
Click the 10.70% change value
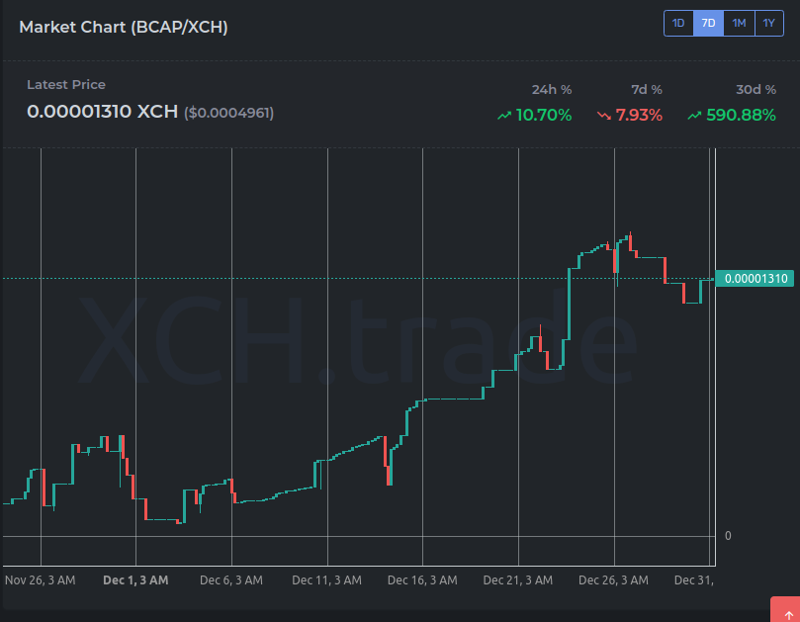point(543,115)
